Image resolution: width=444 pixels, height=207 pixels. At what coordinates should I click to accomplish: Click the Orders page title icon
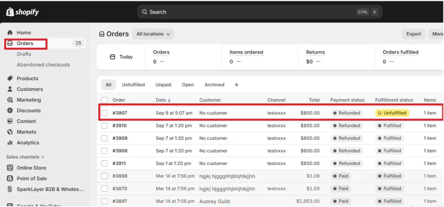(x=101, y=34)
